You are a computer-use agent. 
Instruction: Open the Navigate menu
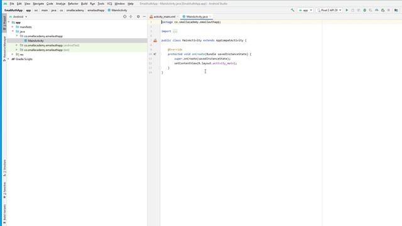(38, 4)
